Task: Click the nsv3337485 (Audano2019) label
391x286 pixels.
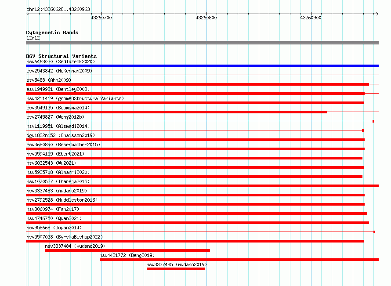Action: (x=177, y=264)
